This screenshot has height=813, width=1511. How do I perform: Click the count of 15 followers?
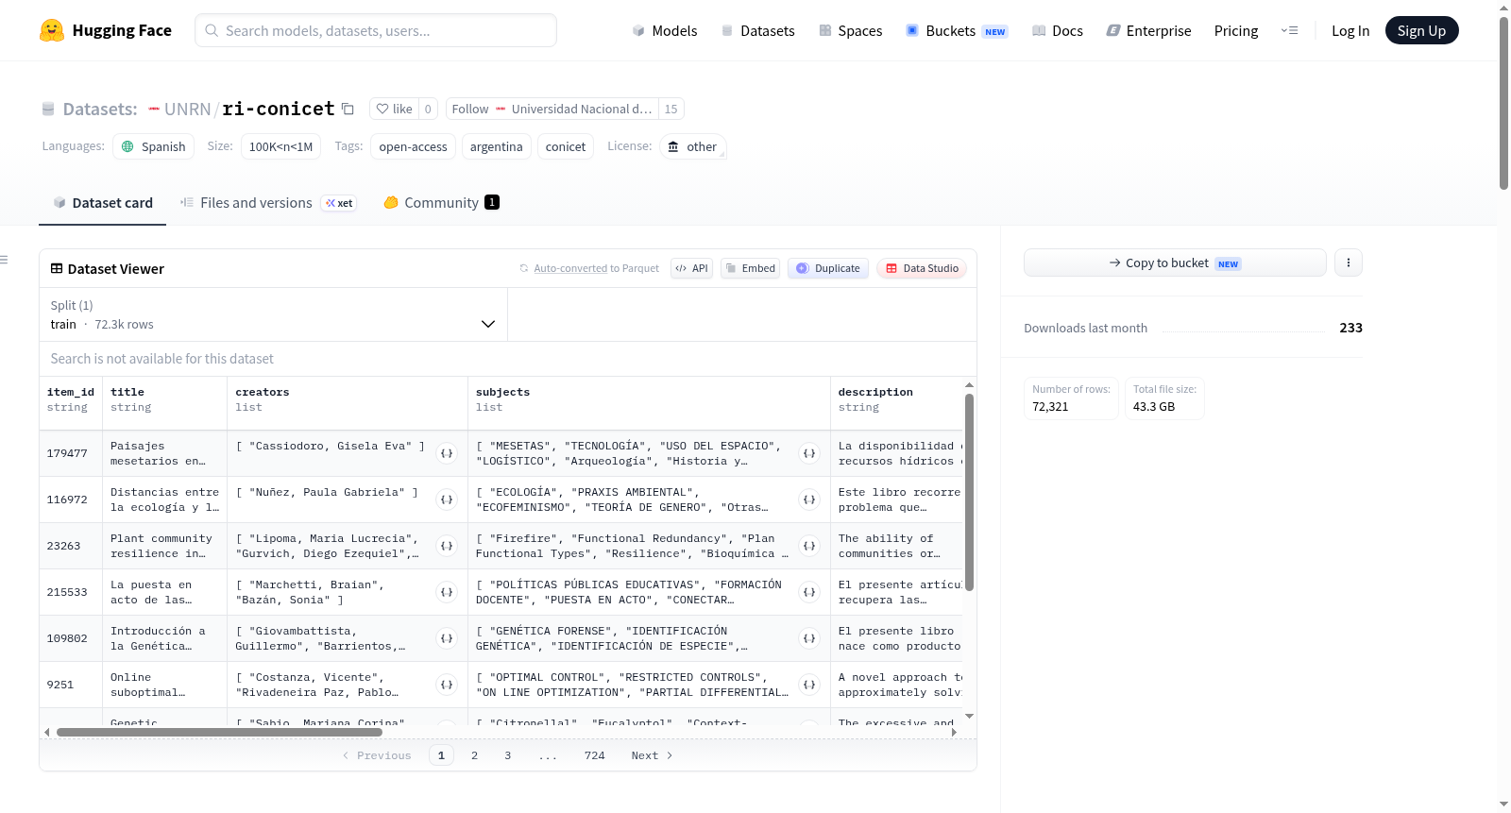click(x=671, y=109)
